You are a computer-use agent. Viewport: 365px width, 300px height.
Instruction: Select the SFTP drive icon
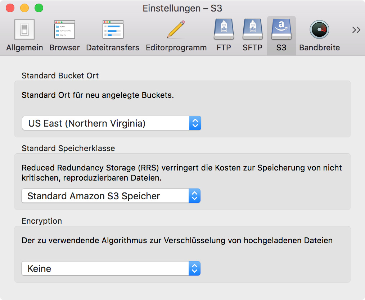[x=252, y=29]
